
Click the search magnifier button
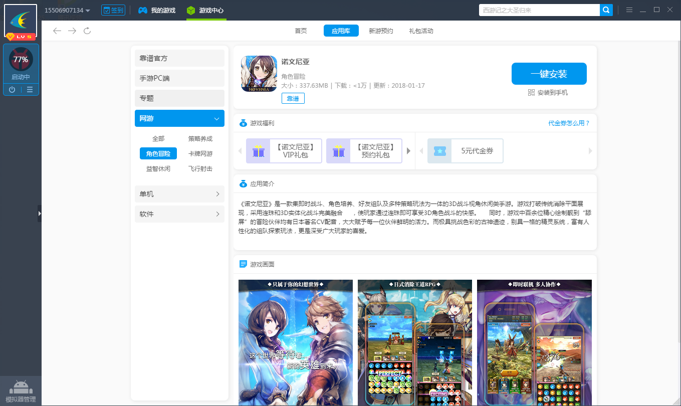pyautogui.click(x=606, y=10)
